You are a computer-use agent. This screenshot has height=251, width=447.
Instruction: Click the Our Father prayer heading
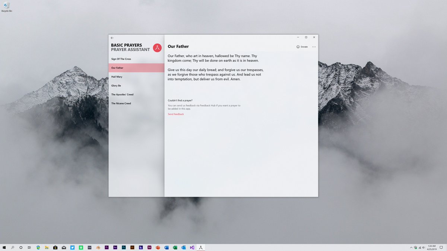click(178, 46)
